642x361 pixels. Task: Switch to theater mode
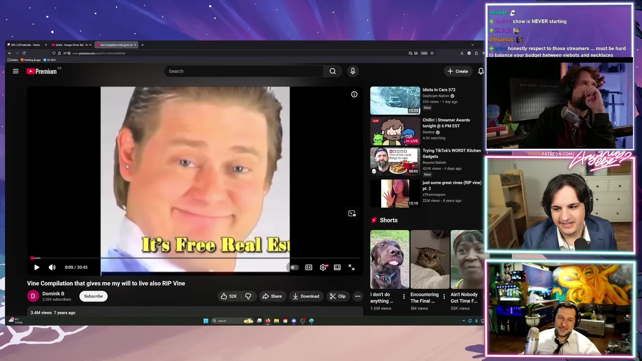tap(337, 267)
